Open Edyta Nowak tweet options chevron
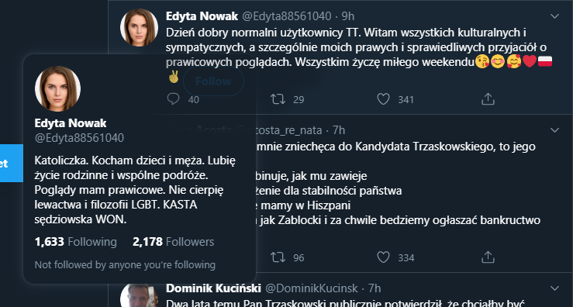Viewport: 573px width, 307px height. 554,16
